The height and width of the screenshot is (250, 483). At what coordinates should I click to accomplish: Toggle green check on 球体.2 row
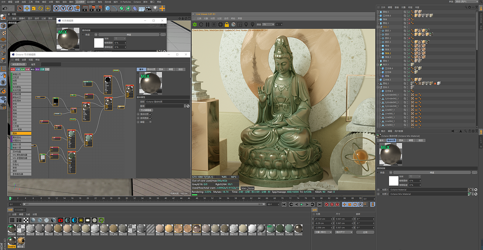coord(409,53)
